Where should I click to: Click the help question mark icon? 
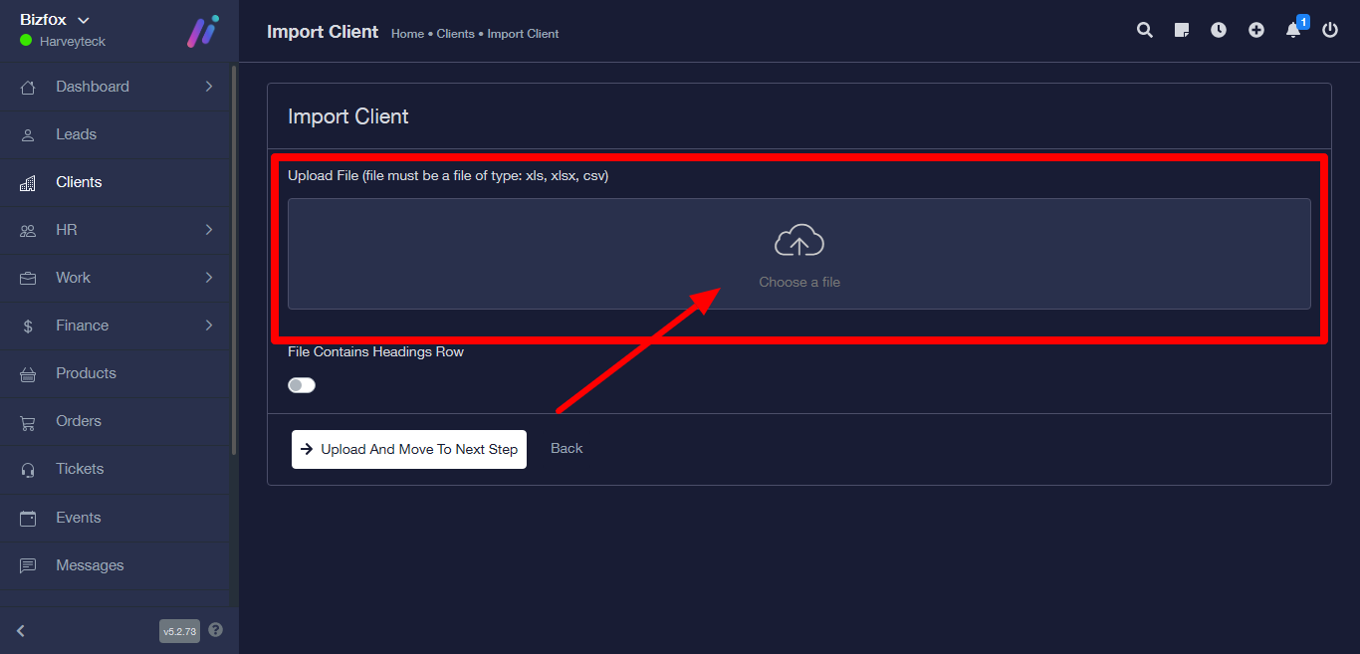[x=216, y=630]
